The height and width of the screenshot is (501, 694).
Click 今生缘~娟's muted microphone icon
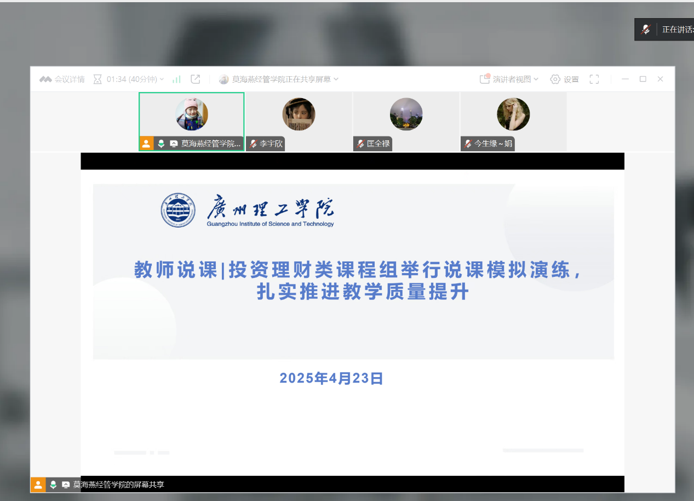pos(468,144)
